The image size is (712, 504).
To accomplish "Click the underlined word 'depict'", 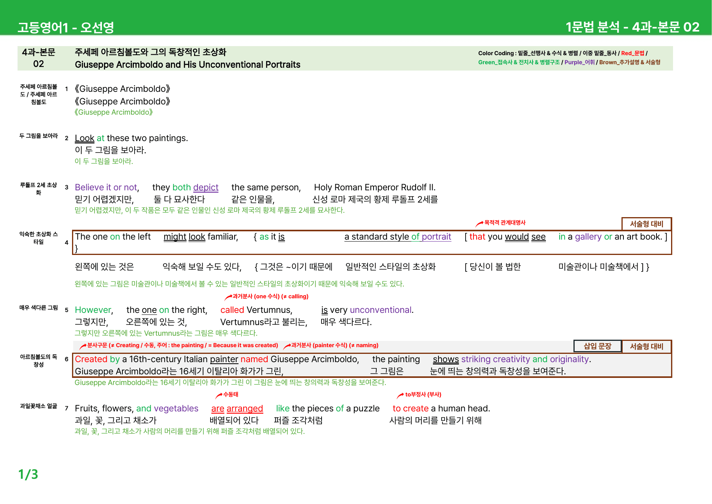I will point(206,188).
